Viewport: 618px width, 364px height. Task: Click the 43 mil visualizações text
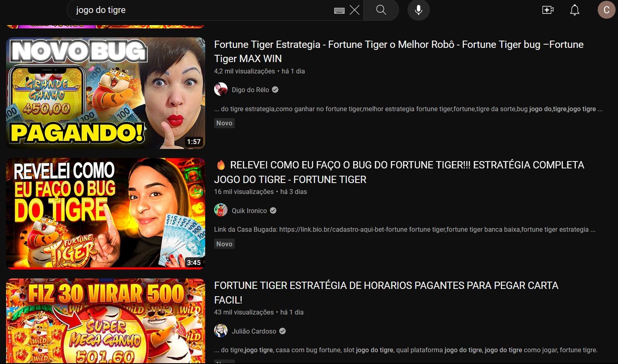244,312
